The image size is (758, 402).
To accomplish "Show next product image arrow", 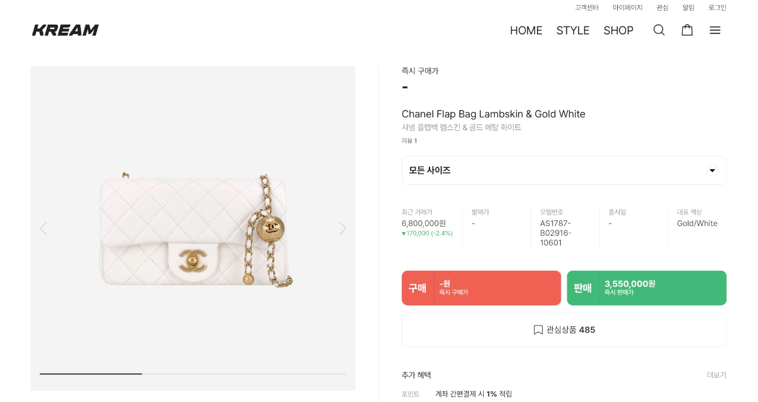I will click(x=342, y=228).
